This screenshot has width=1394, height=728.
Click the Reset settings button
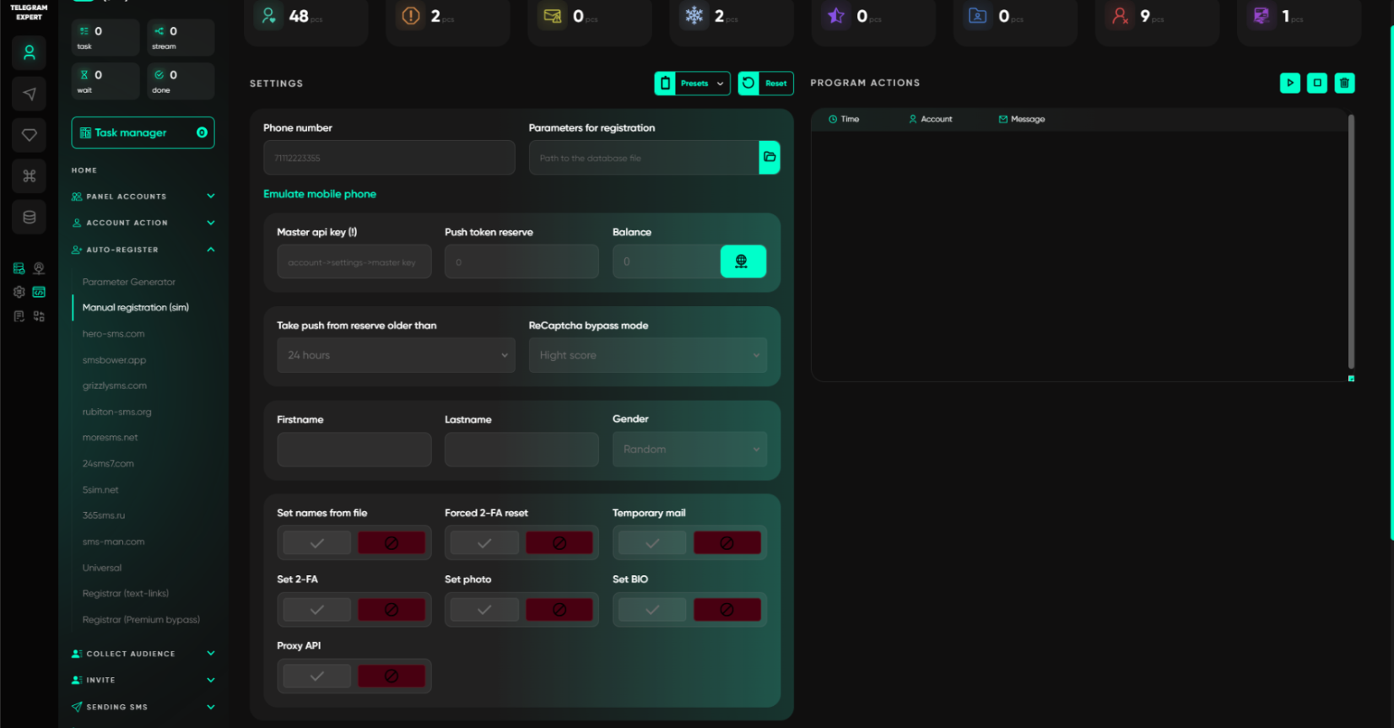click(766, 84)
